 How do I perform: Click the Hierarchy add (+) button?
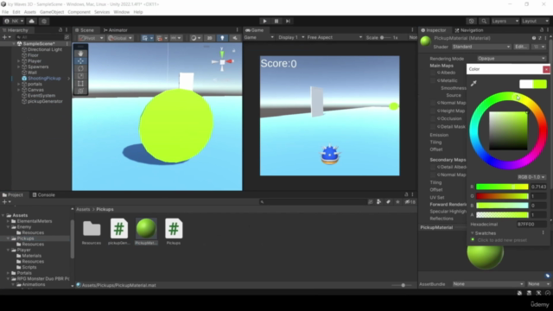(x=6, y=37)
